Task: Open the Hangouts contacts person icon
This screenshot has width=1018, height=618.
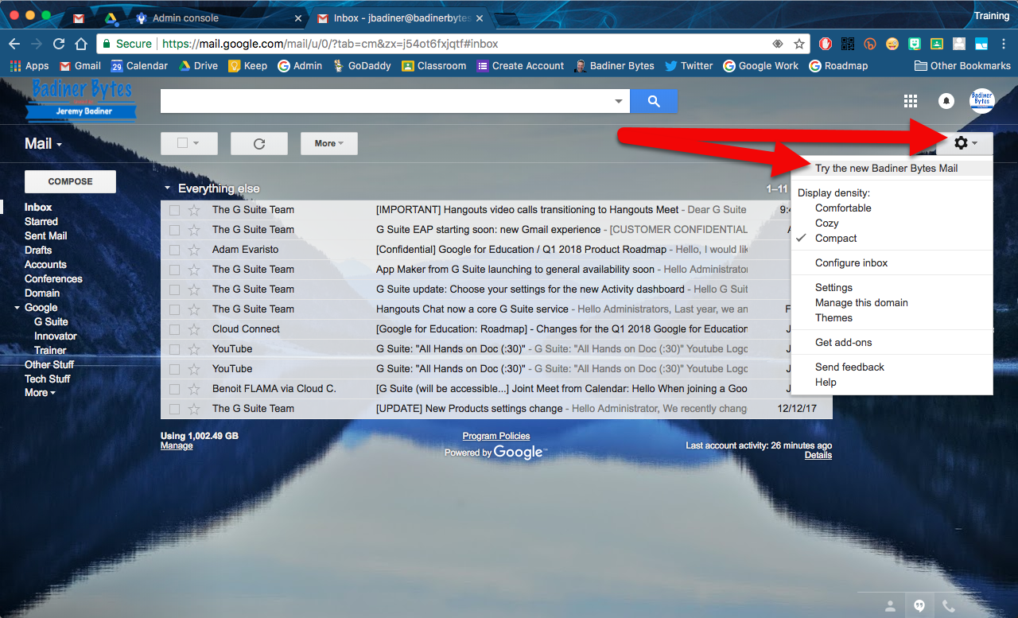Action: click(891, 605)
